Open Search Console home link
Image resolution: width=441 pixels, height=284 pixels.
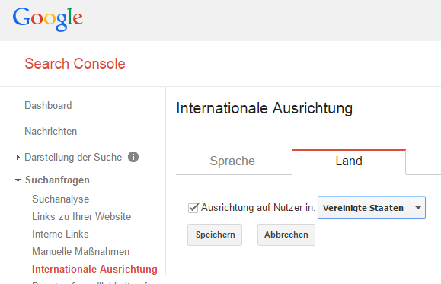(x=75, y=63)
